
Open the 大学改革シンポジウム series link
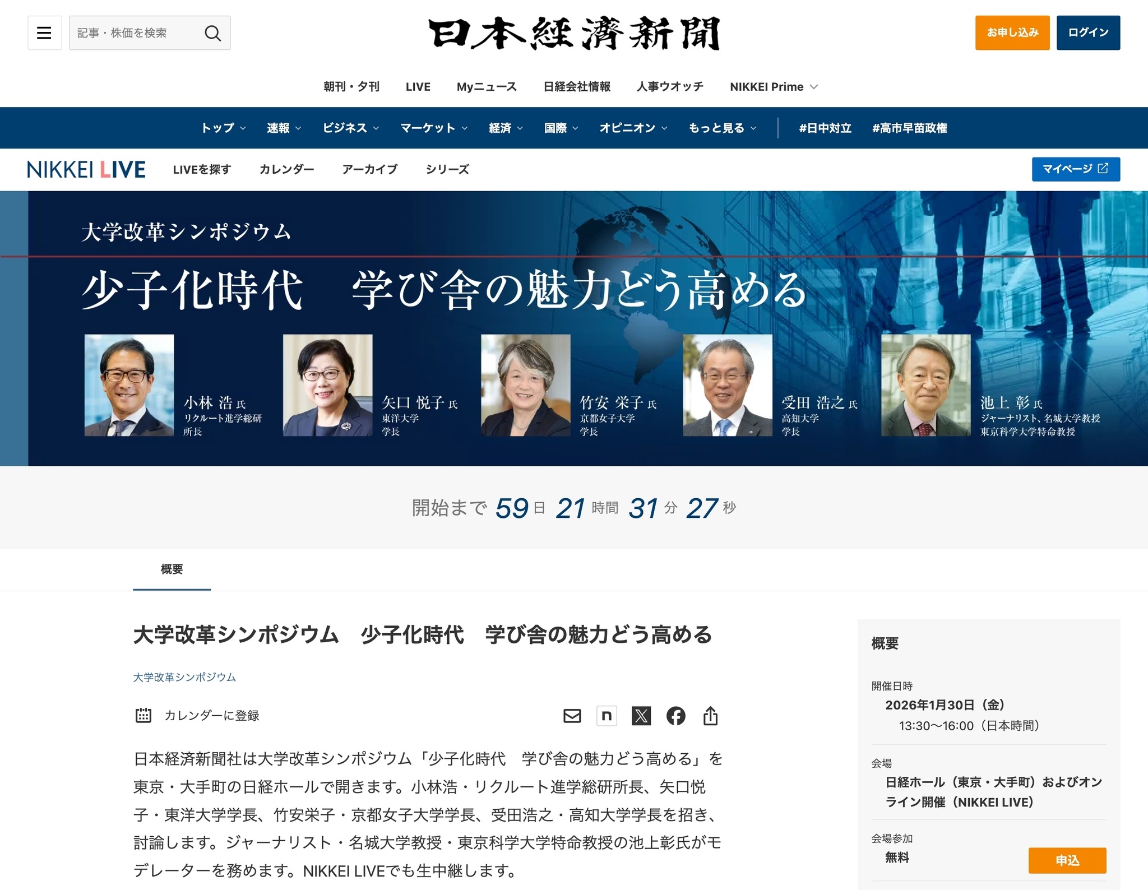click(184, 677)
